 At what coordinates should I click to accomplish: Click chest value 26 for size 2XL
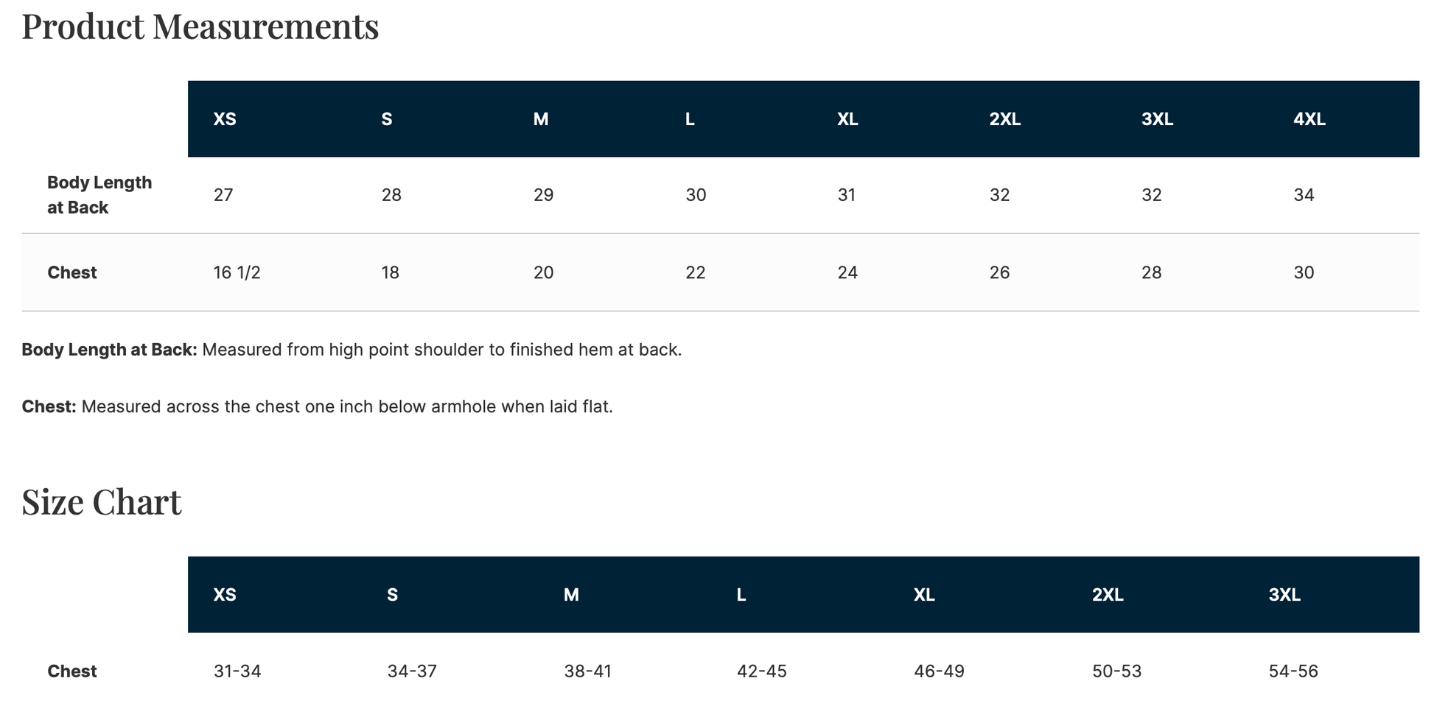pos(999,273)
